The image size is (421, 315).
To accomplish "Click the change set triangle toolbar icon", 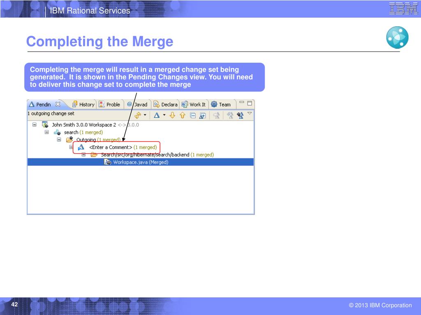I will click(x=157, y=115).
